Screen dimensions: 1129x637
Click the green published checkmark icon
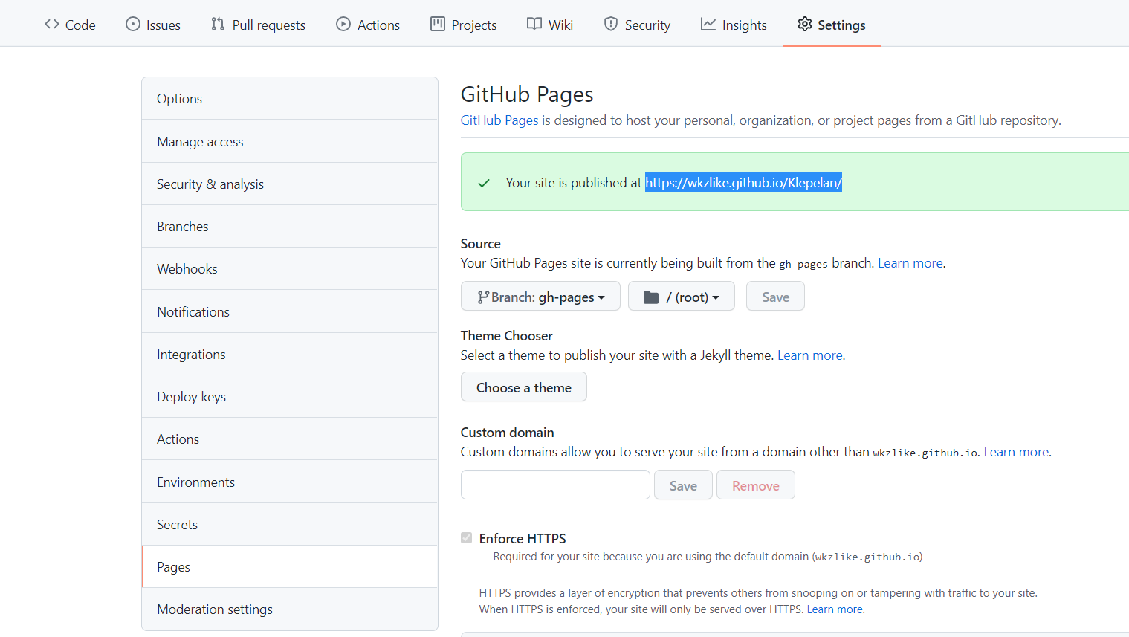click(x=484, y=183)
